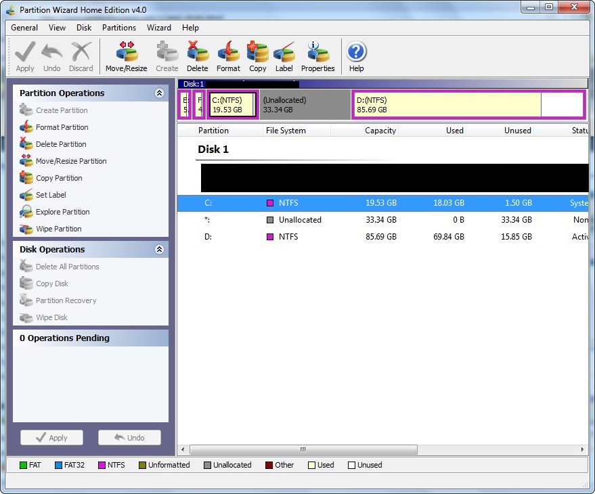Open the View menu
This screenshot has width=595, height=494.
pos(57,28)
